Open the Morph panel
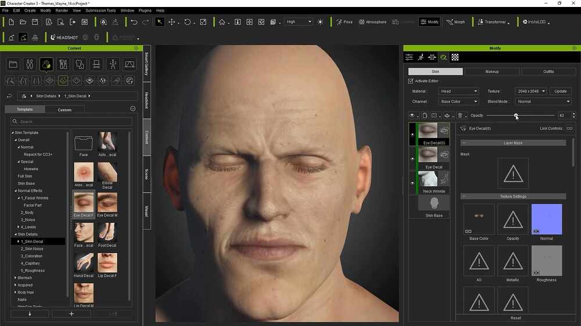The height and width of the screenshot is (326, 581). 456,22
